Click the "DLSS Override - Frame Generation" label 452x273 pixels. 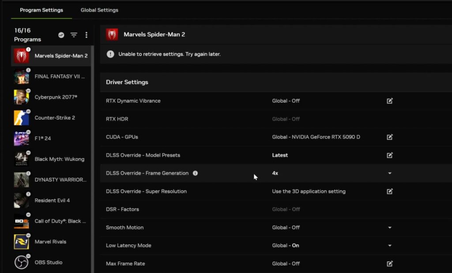click(147, 173)
